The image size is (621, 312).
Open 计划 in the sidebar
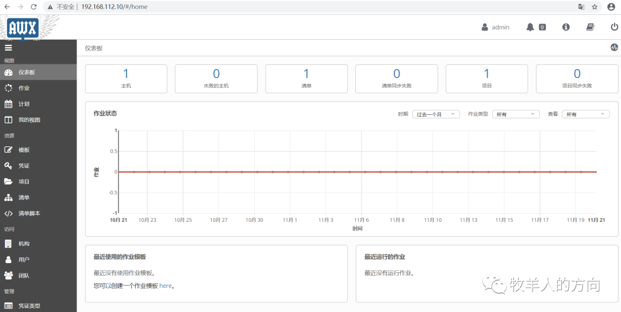[39, 104]
